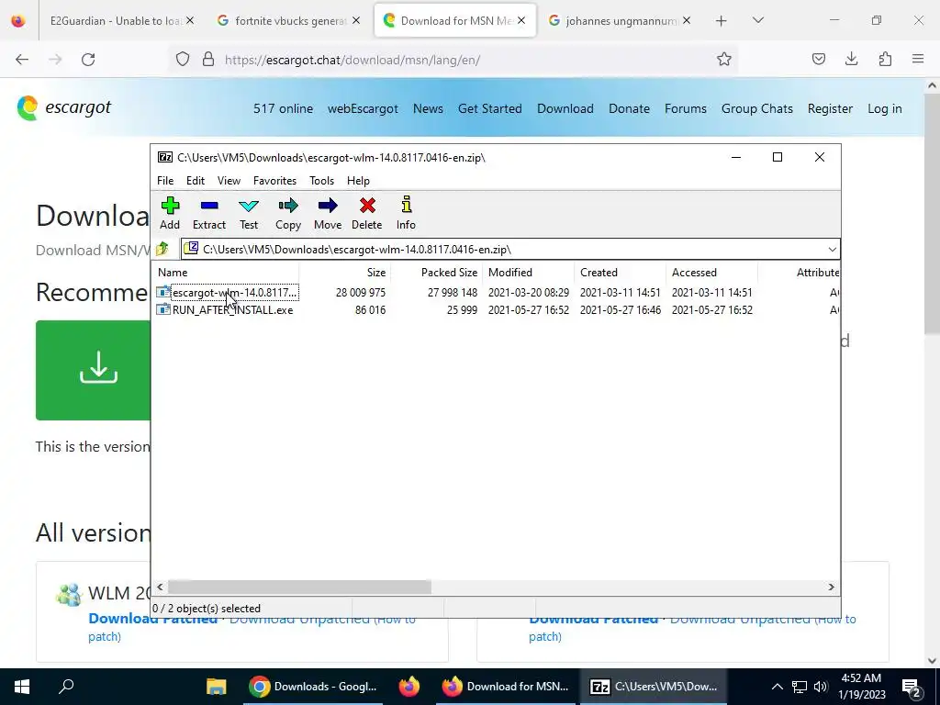Reload the escargot page
Viewport: 940px width, 705px height.
tap(88, 60)
